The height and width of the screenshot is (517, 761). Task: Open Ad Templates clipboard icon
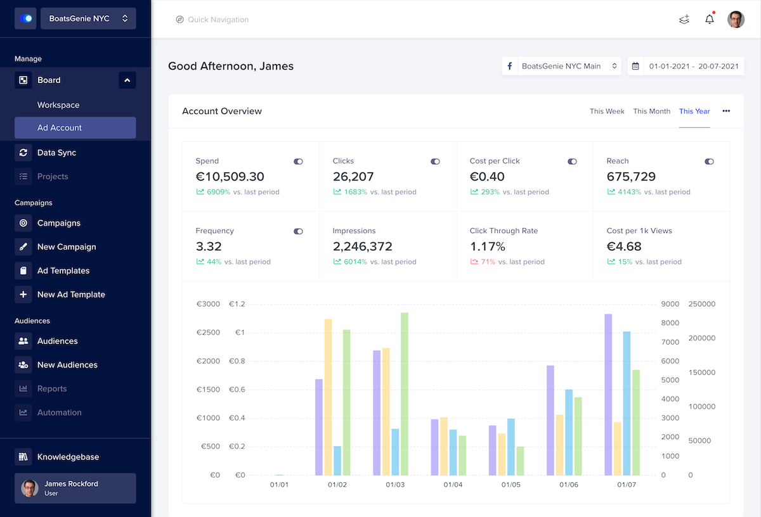(23, 271)
